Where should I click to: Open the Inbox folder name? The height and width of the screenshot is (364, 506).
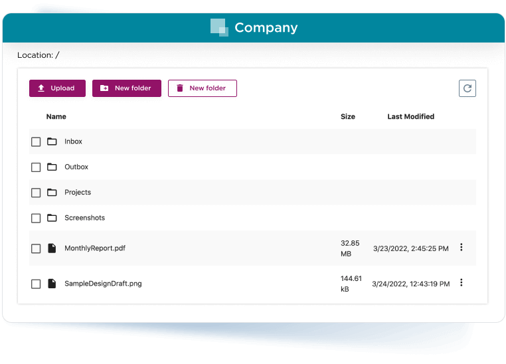73,141
